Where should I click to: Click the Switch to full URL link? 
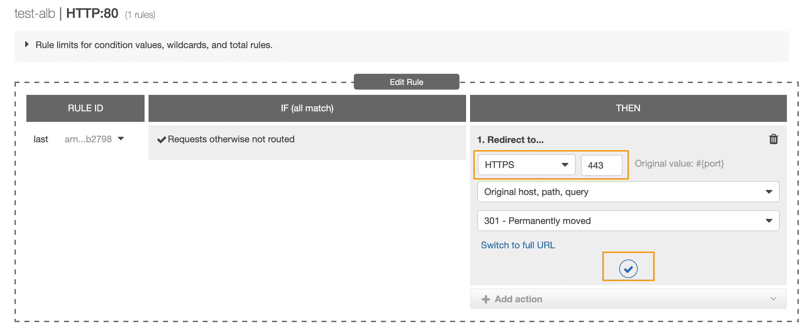coord(518,245)
